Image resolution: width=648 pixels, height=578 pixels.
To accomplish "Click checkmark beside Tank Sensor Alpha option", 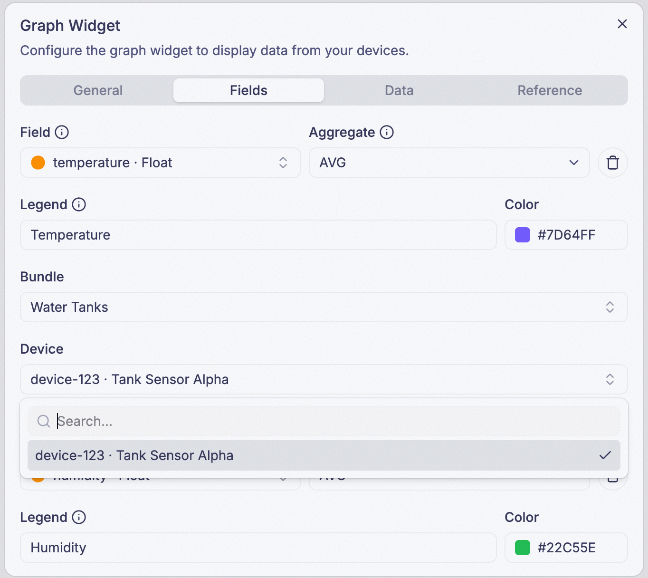I will pos(605,455).
